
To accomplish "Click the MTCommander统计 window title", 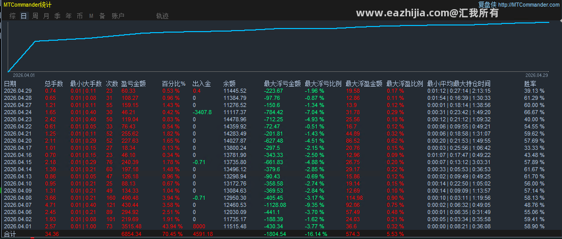I will [x=27, y=5].
